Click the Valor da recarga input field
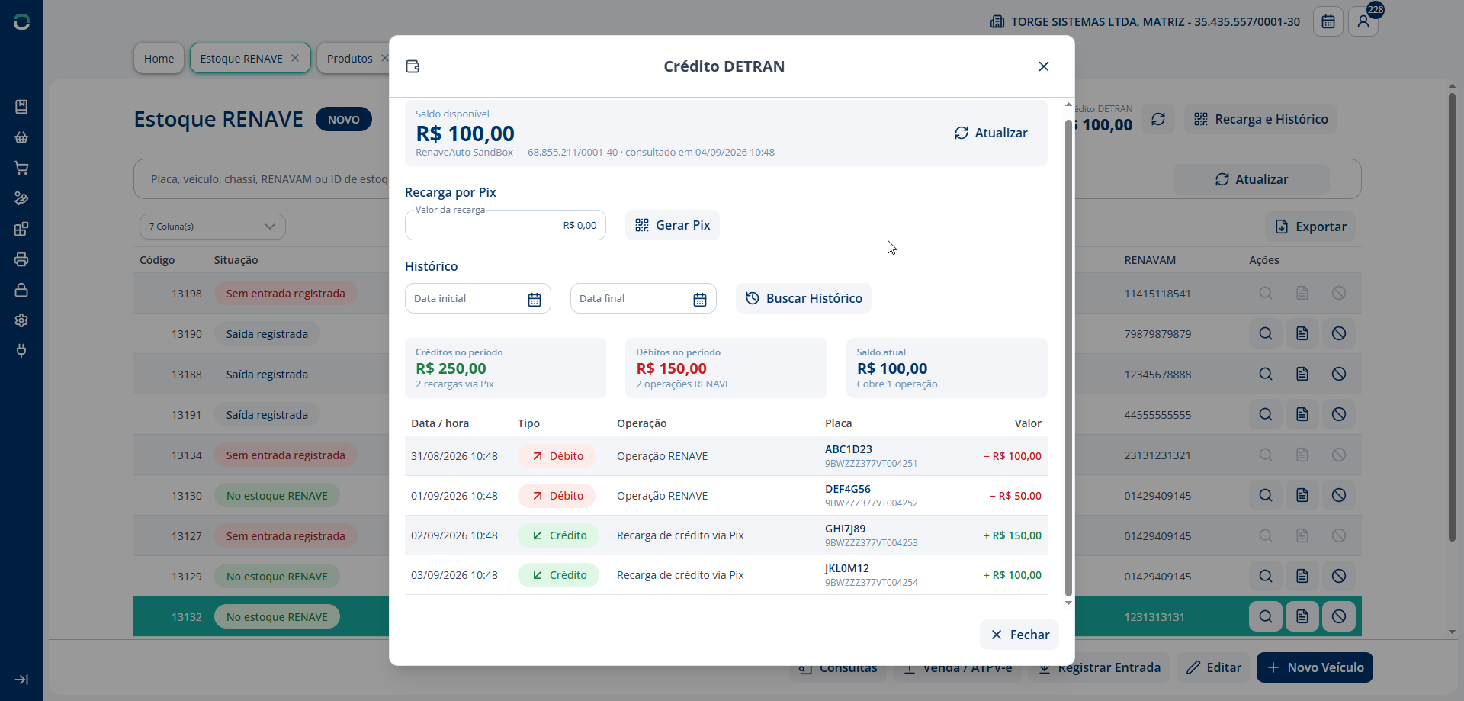 pos(505,225)
